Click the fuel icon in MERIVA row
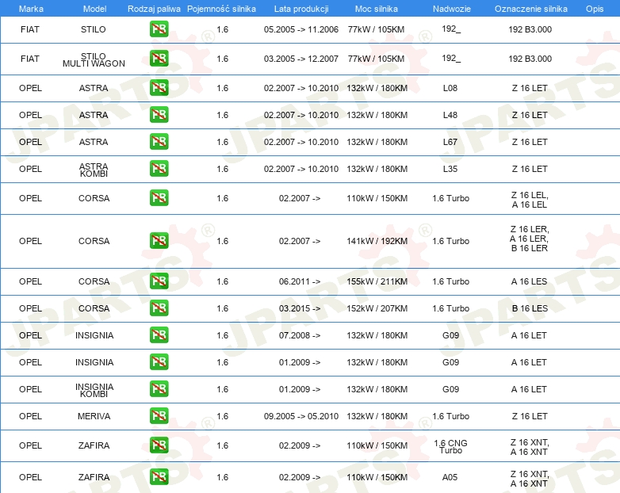 coord(159,416)
